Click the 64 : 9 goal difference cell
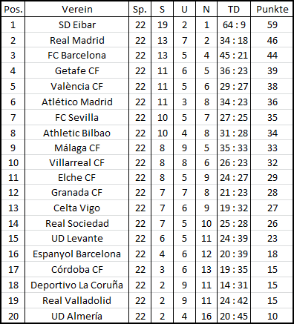This screenshot has height=324, width=294. click(x=234, y=24)
